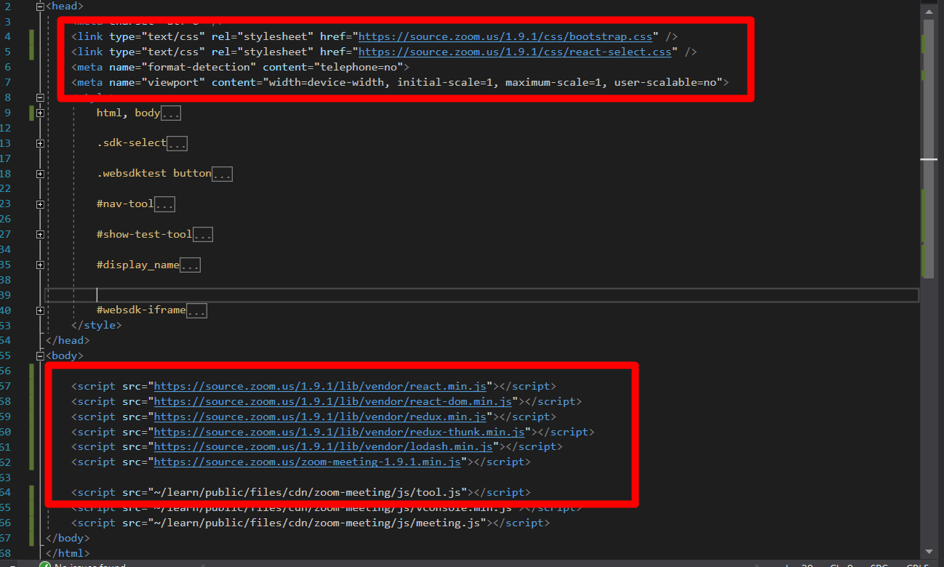
Task: Click the closing </style> tag
Action: click(x=96, y=326)
